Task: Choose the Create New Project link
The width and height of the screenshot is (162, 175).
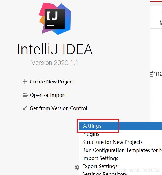Action: (x=52, y=82)
